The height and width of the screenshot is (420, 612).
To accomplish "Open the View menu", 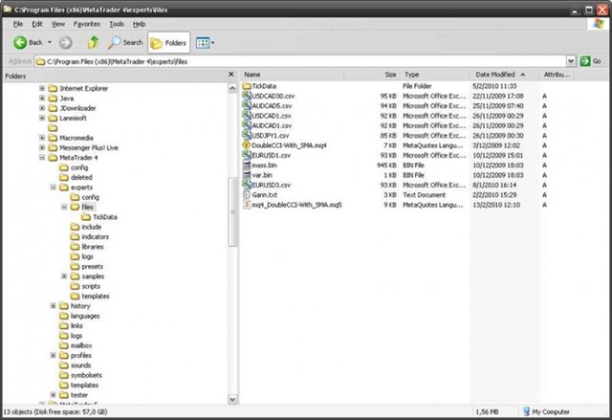I will click(x=58, y=24).
